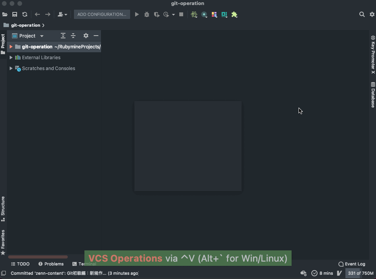The image size is (376, 279).
Task: Expand the External Libraries node
Action: tap(10, 57)
